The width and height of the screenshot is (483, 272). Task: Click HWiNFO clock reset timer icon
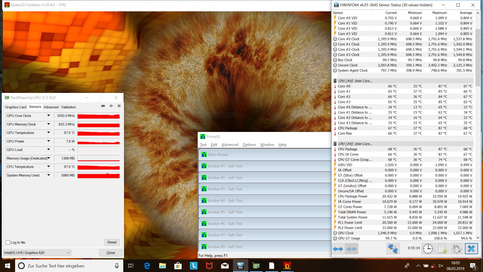[x=428, y=249]
